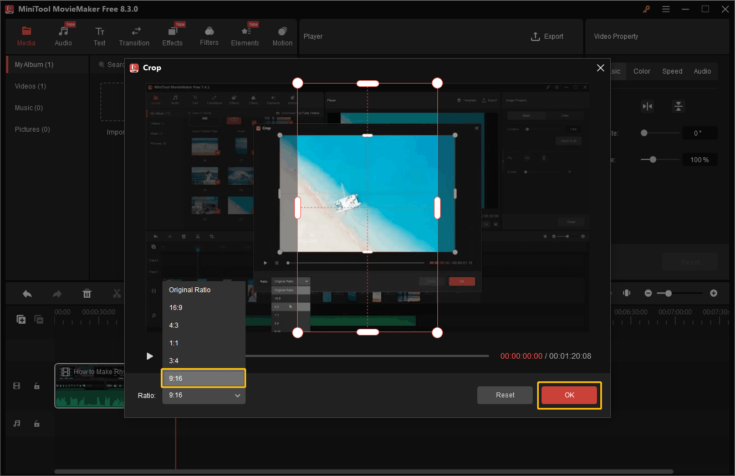Image resolution: width=735 pixels, height=476 pixels.
Task: Click the flip vertical icon
Action: click(x=678, y=106)
